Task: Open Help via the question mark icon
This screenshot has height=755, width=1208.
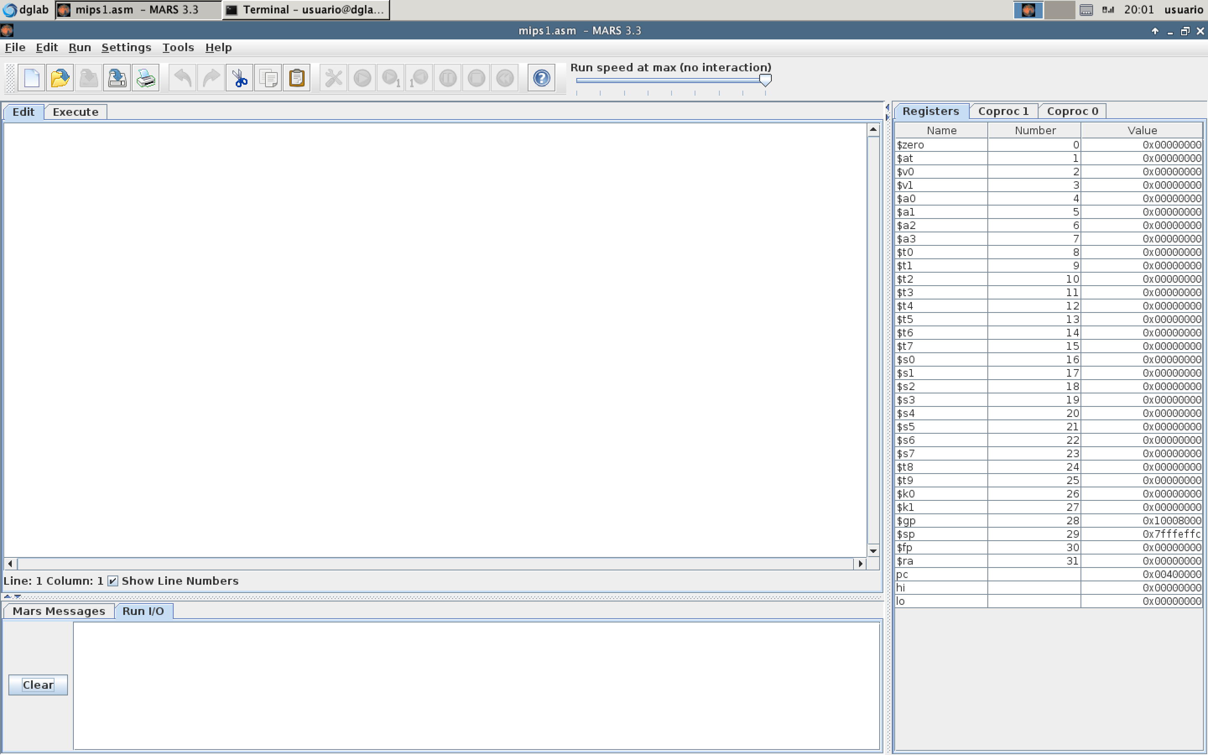Action: [x=541, y=78]
